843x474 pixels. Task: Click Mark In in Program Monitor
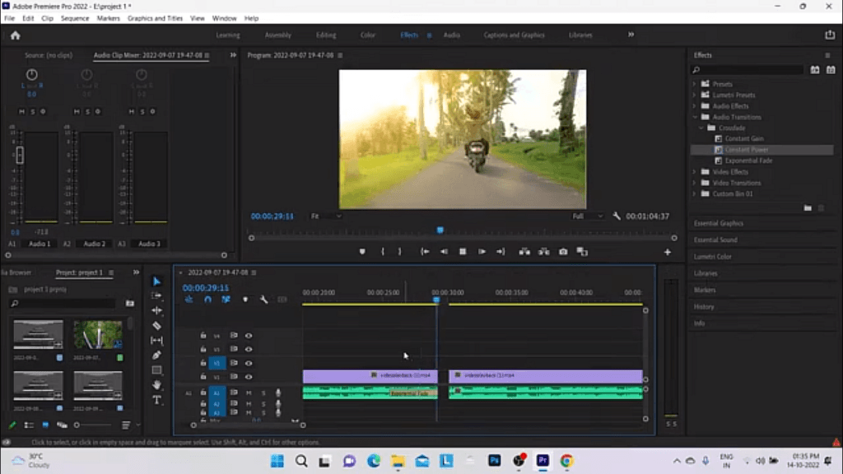coord(383,252)
